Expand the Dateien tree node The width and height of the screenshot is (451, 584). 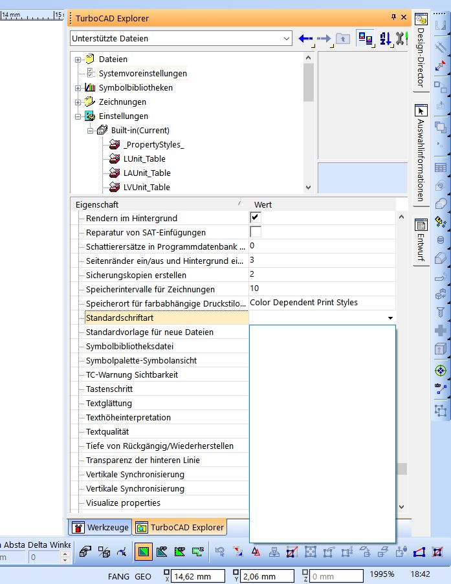point(78,59)
